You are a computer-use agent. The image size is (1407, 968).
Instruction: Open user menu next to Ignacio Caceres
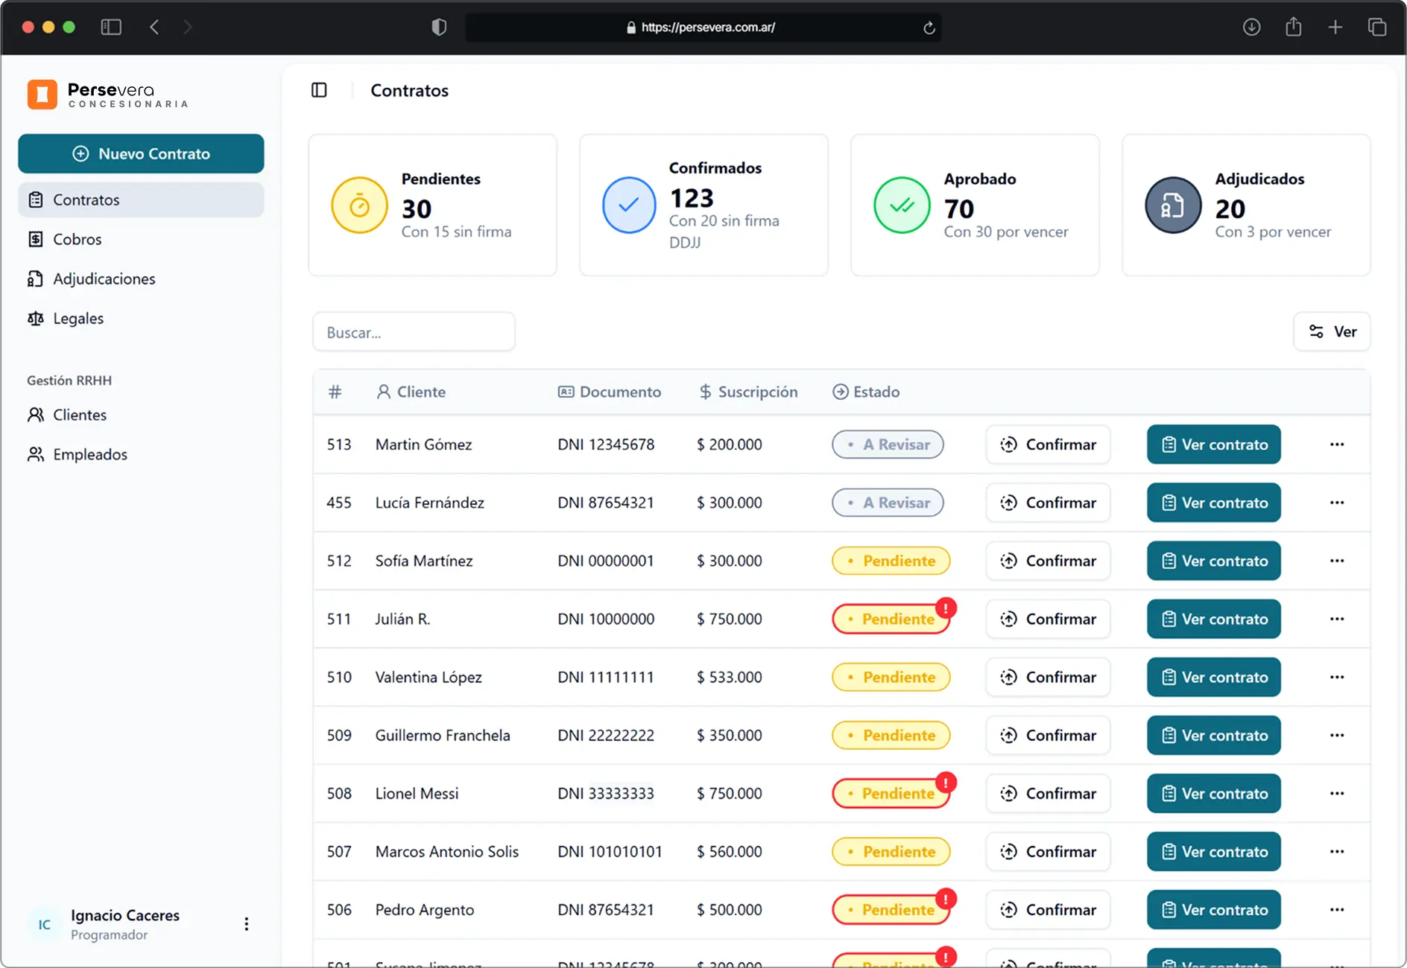coord(246,924)
